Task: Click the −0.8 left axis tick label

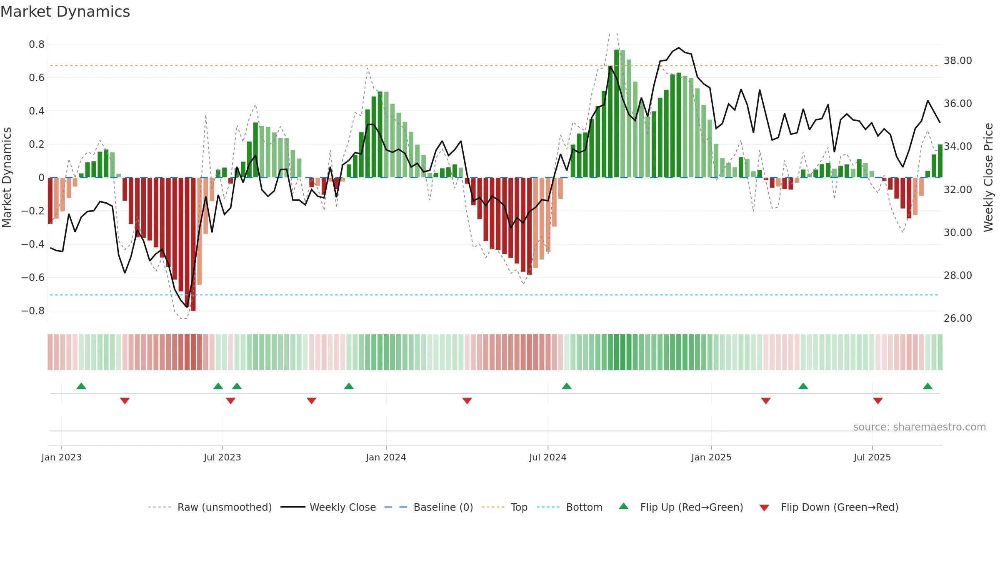Action: 33,311
